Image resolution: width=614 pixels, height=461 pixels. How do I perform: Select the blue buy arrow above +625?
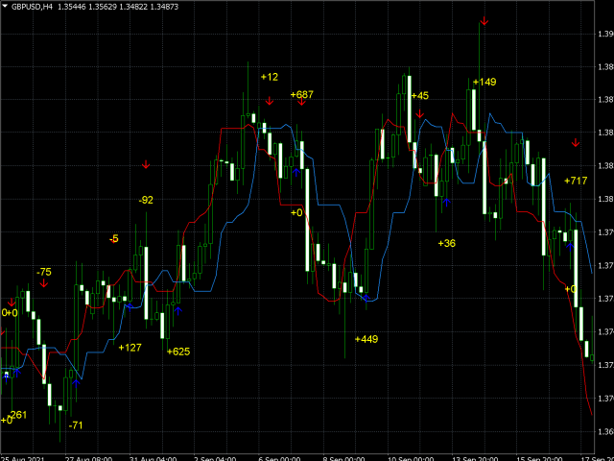178,310
